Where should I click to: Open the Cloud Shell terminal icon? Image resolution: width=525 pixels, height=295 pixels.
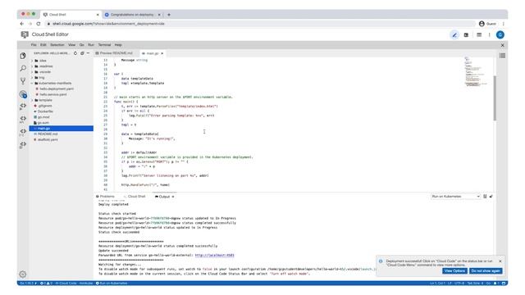466,34
